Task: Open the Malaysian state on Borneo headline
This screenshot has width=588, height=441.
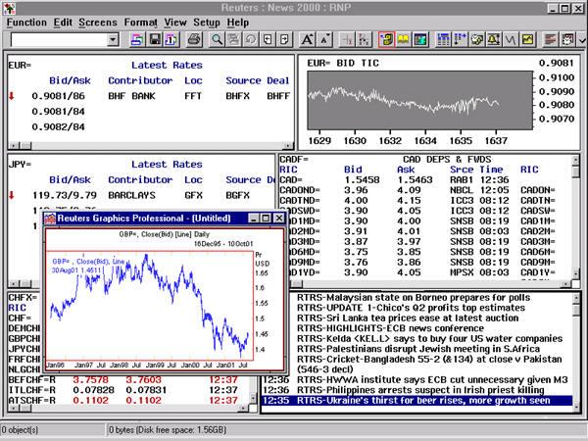Action: (x=414, y=298)
